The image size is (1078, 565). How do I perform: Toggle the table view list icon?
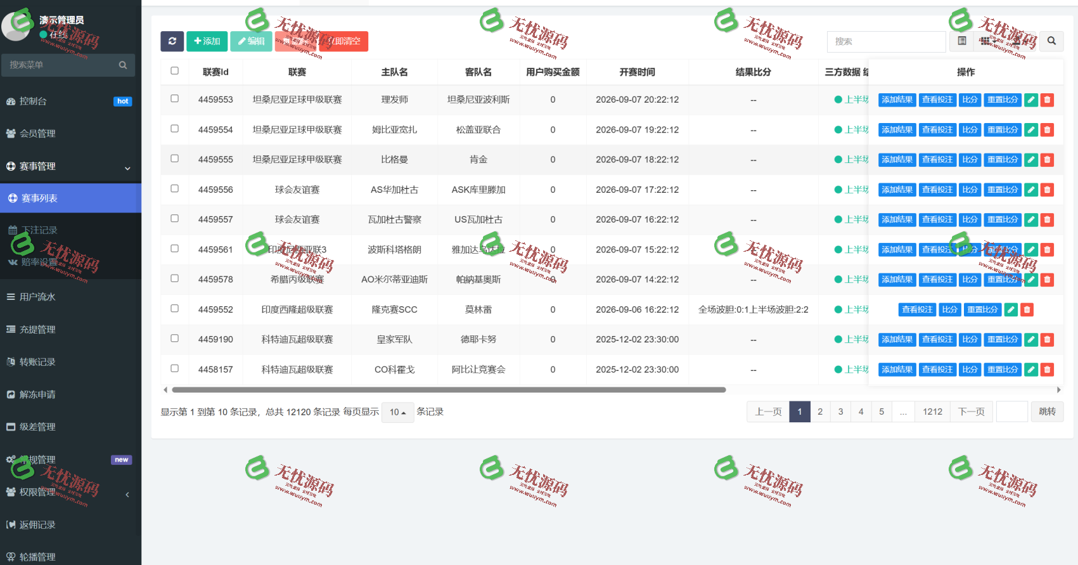click(x=962, y=41)
